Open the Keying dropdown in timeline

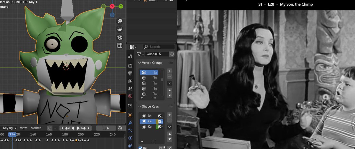(x=10, y=128)
